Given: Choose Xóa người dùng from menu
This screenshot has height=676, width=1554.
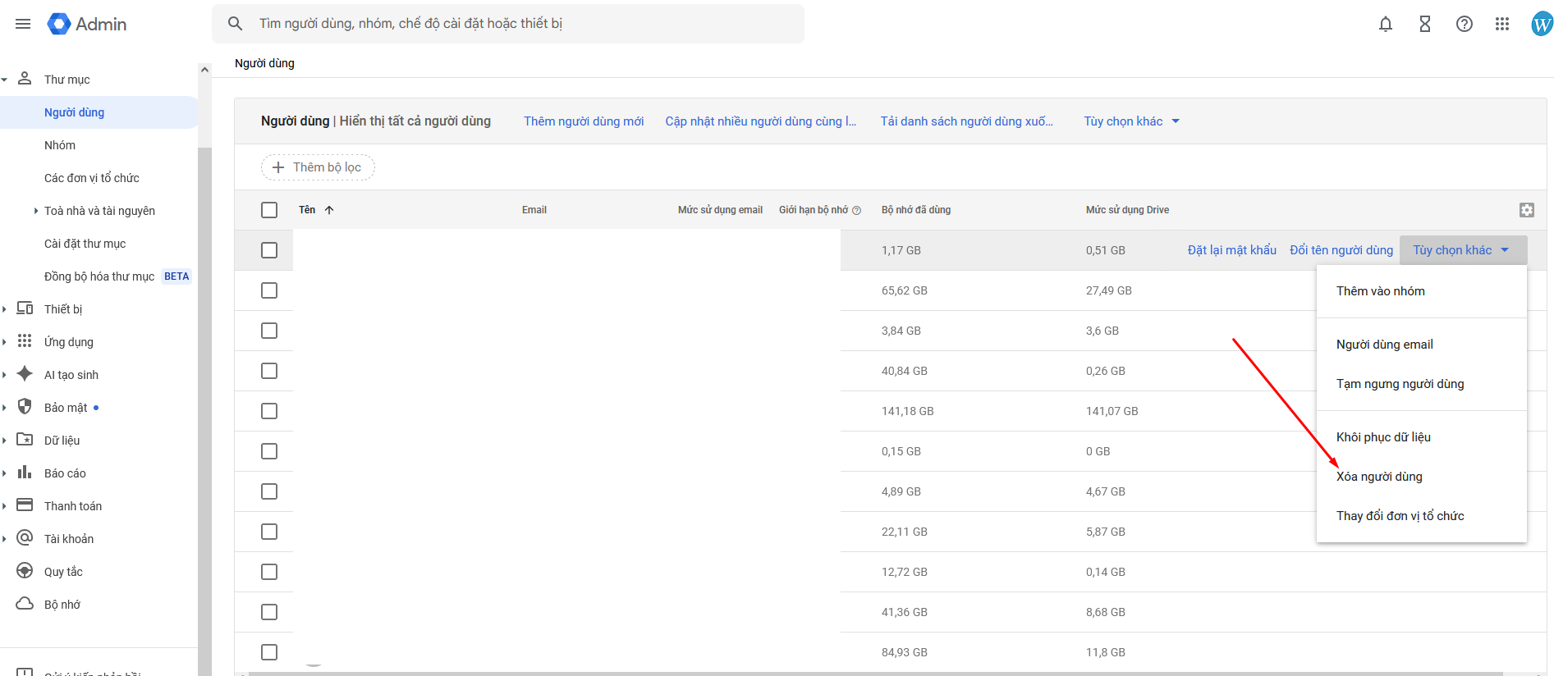Looking at the screenshot, I should click(x=1379, y=477).
